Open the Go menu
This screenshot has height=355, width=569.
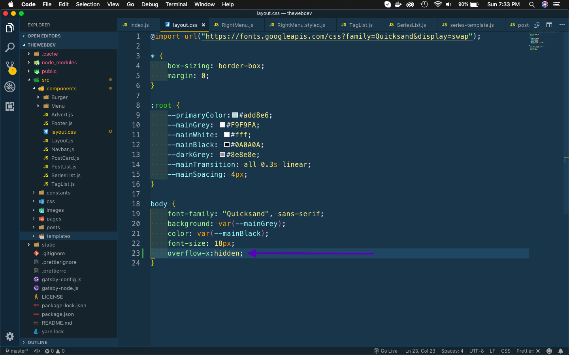click(x=130, y=4)
